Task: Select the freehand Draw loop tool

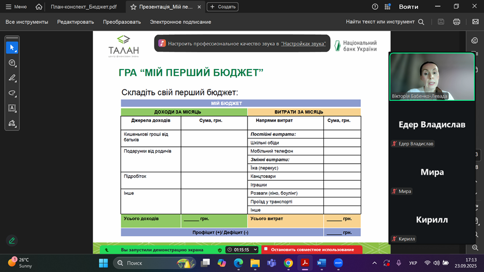Action: pos(12,93)
